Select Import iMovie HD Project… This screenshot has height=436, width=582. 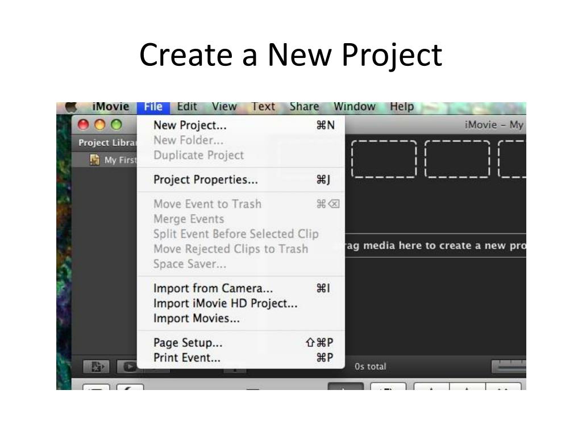[241, 304]
